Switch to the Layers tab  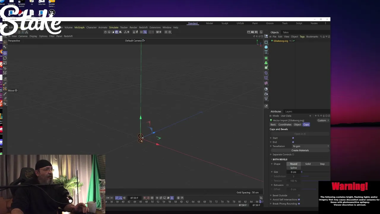289,111
